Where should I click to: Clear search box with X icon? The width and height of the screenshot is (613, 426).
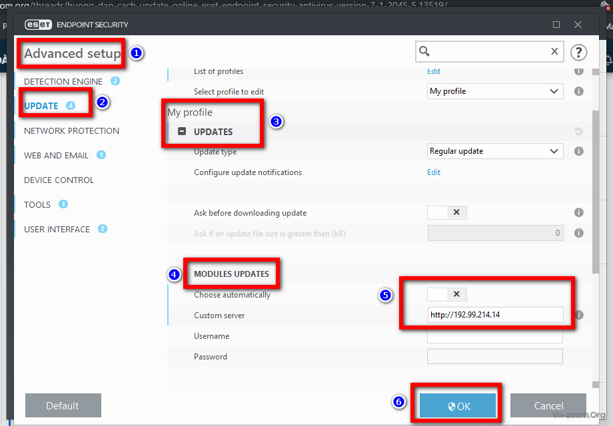click(554, 52)
